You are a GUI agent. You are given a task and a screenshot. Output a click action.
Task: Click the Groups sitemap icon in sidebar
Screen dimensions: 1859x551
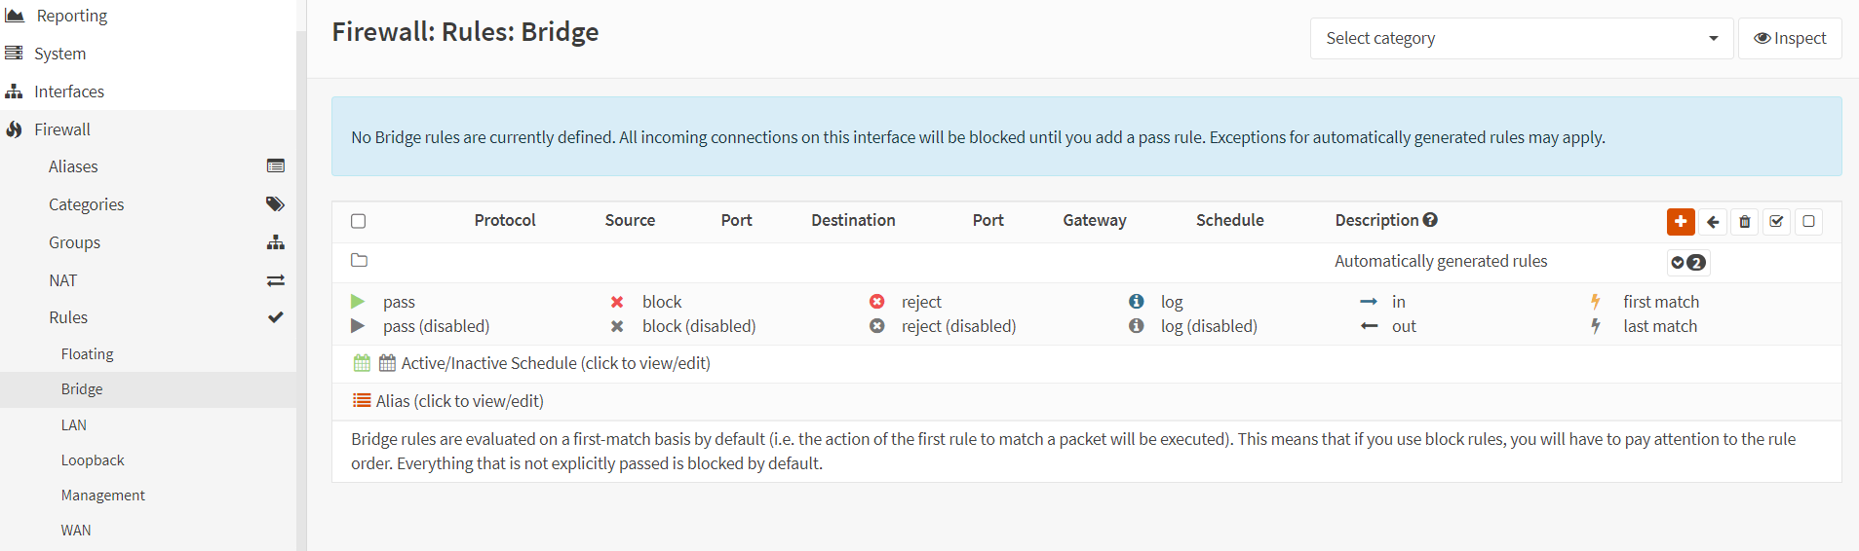[x=276, y=242]
